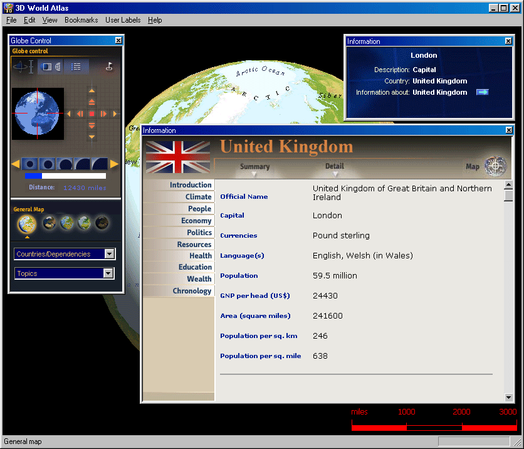Click the fast down arrow with bars

click(92, 125)
